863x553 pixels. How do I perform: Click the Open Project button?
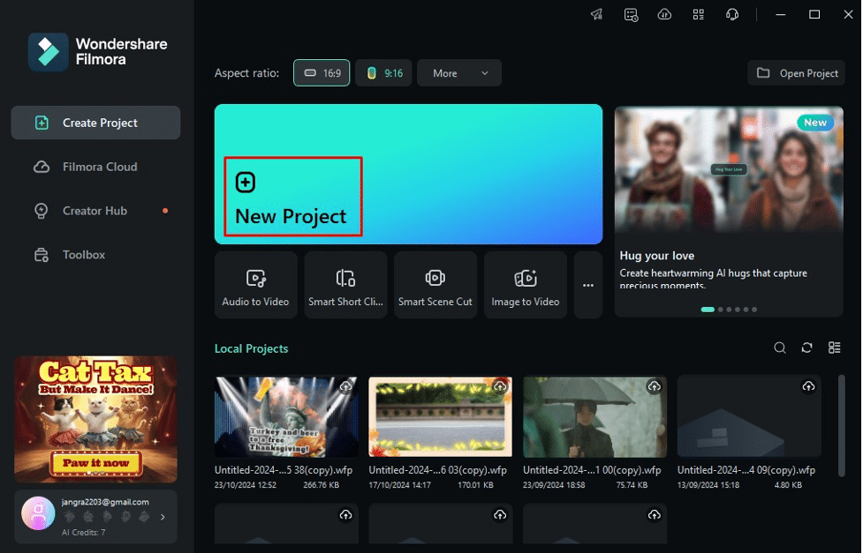point(797,73)
